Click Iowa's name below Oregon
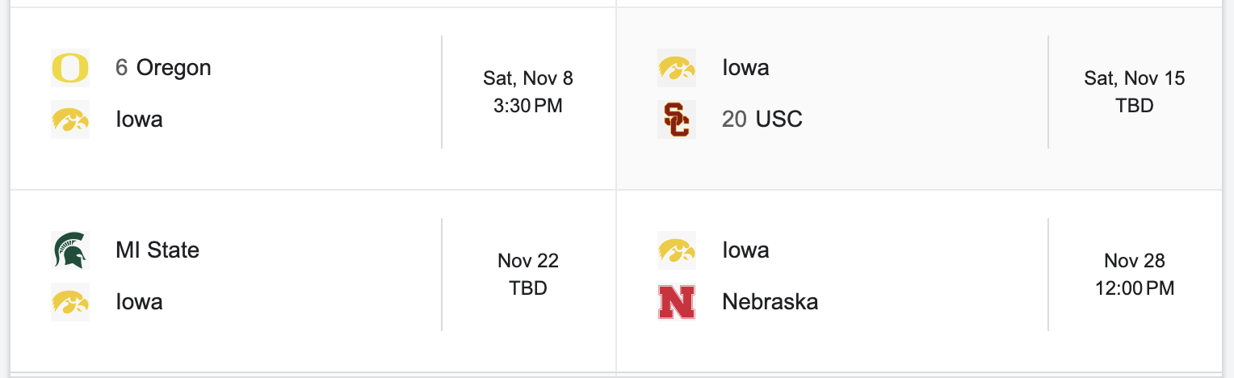Viewport: 1234px width, 378px height. tap(139, 120)
